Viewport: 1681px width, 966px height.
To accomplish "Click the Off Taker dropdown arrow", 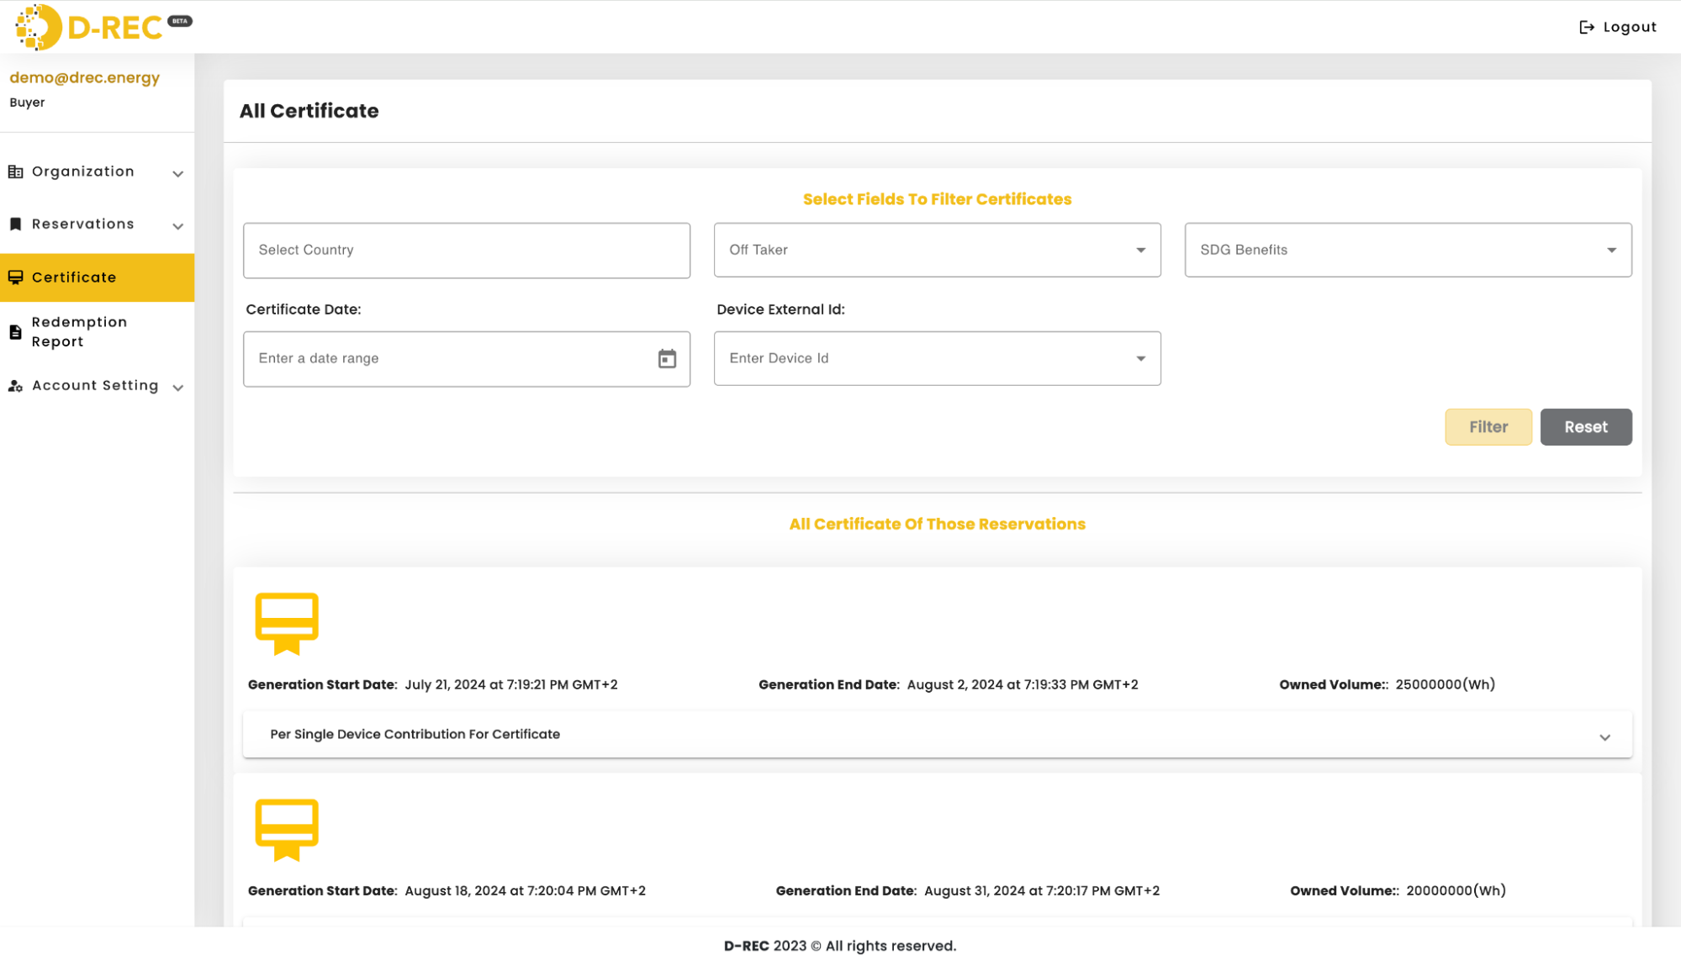I will coord(1140,250).
